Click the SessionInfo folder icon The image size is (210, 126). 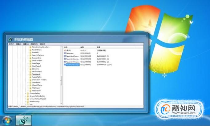coord(30,58)
